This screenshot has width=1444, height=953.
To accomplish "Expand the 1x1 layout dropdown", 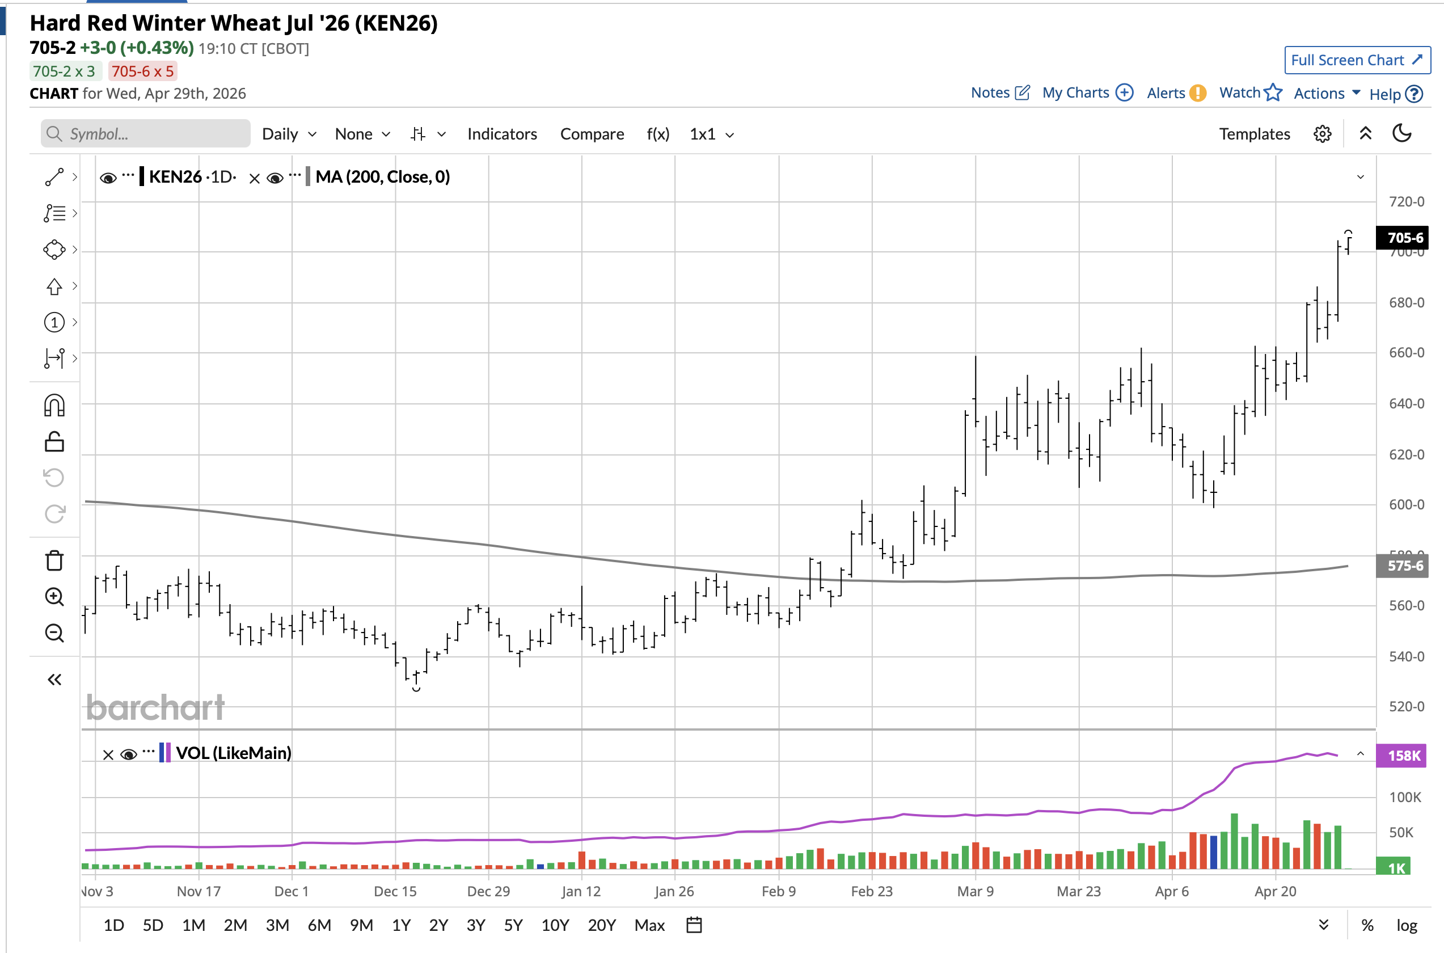I will [711, 134].
